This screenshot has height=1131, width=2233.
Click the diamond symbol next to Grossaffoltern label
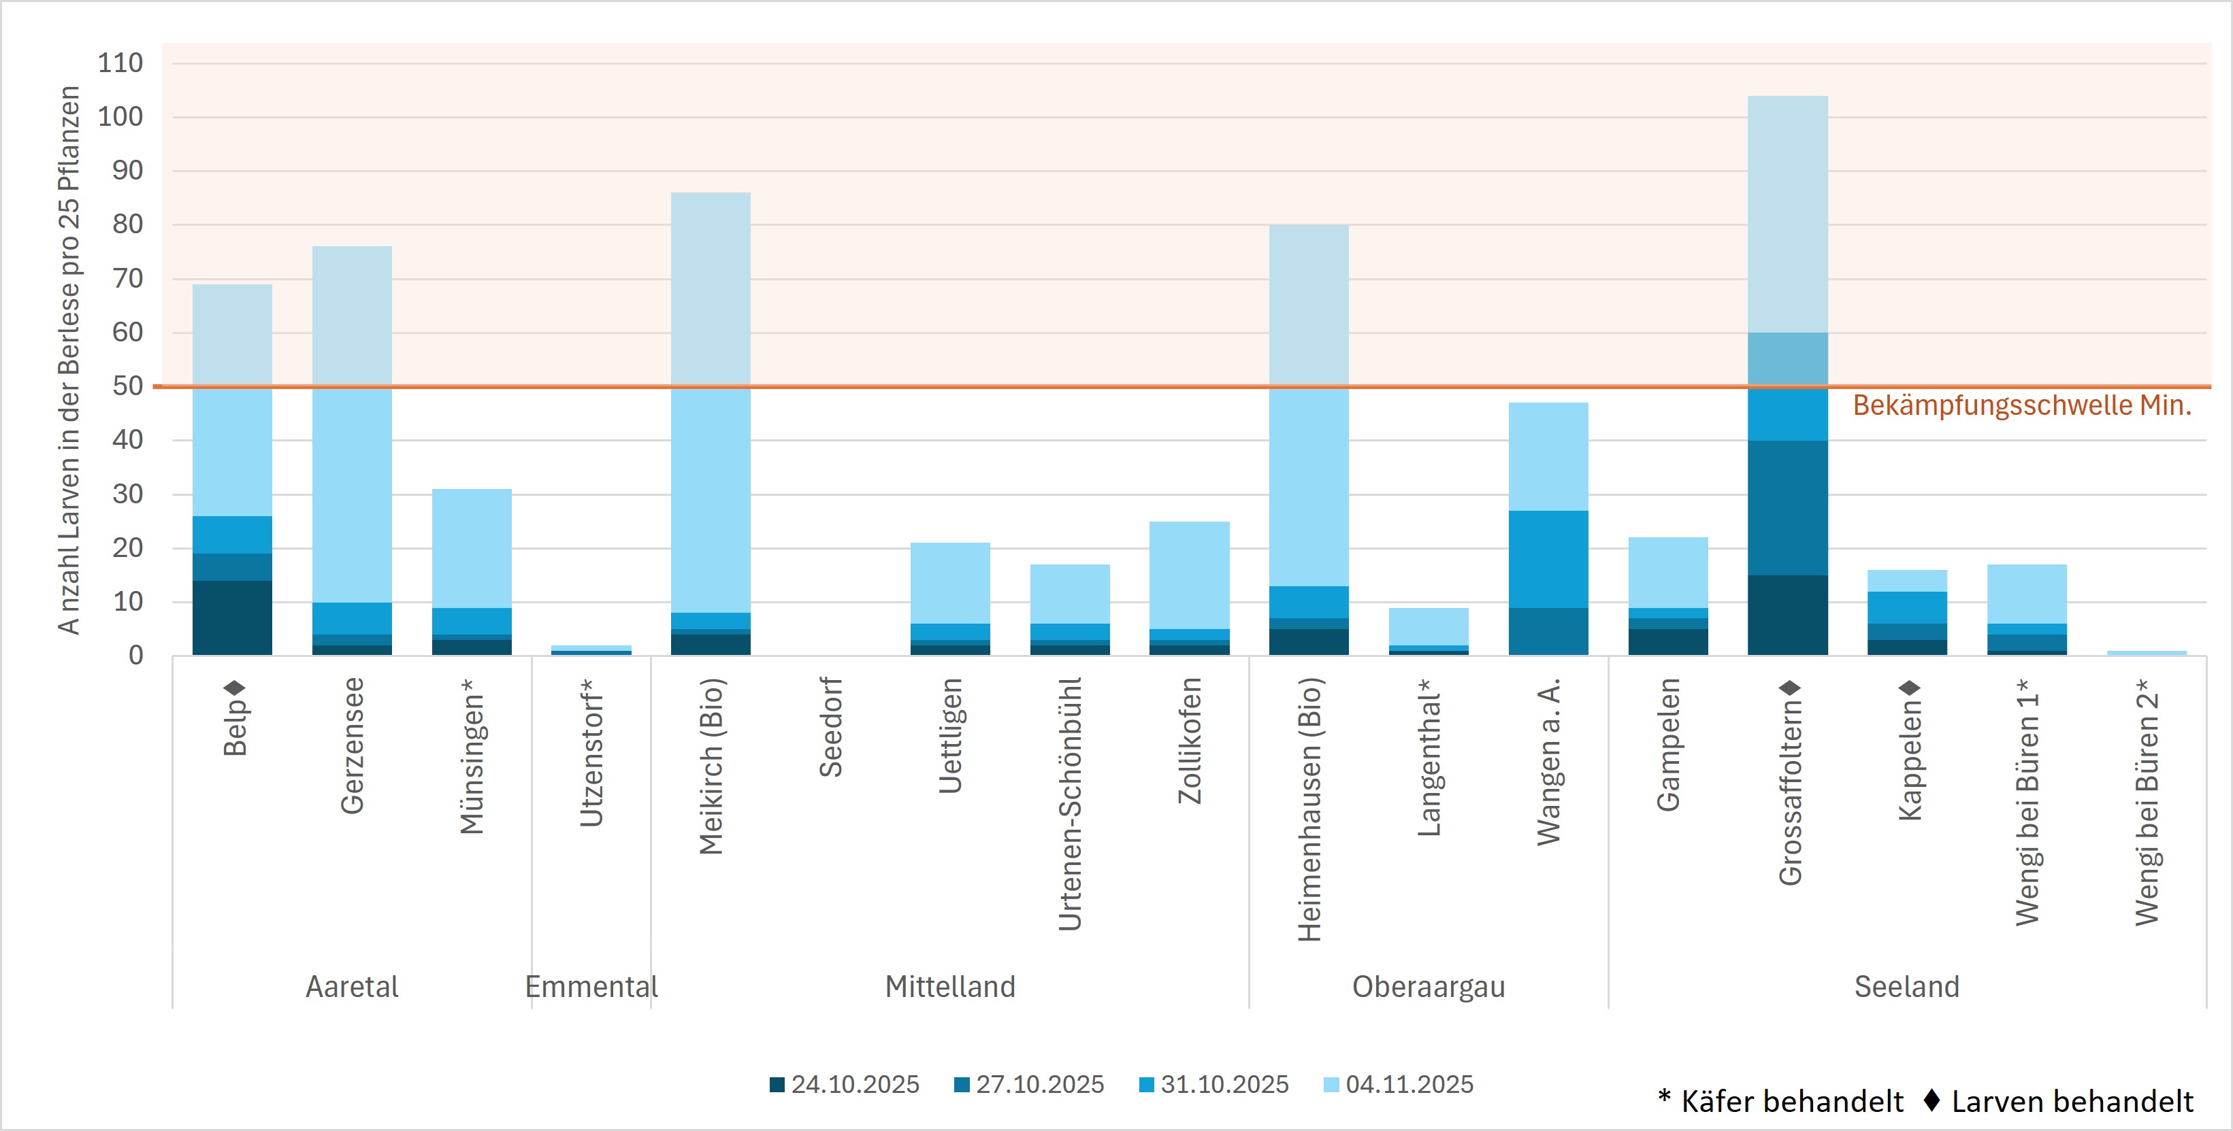pyautogui.click(x=1790, y=688)
